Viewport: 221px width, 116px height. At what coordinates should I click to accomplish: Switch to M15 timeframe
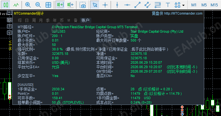click(x=214, y=5)
